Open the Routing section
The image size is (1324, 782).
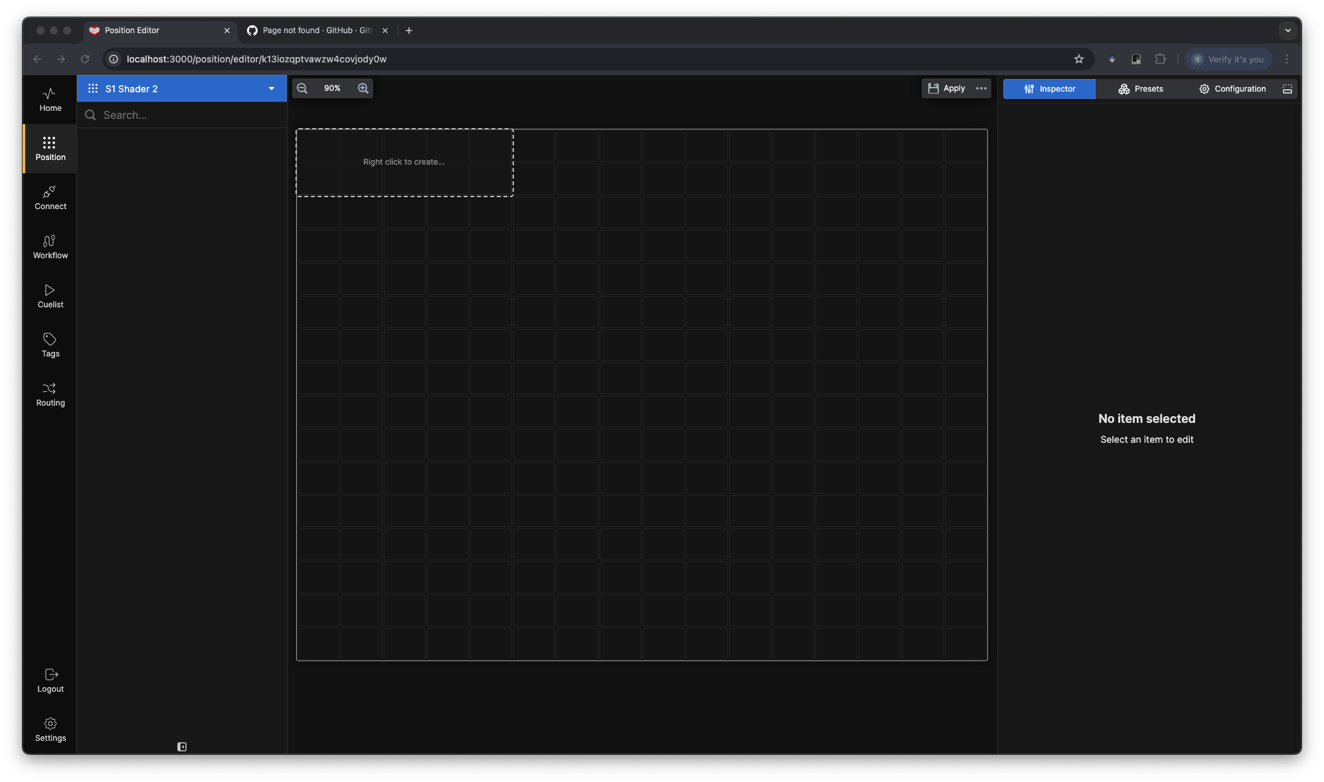(50, 394)
